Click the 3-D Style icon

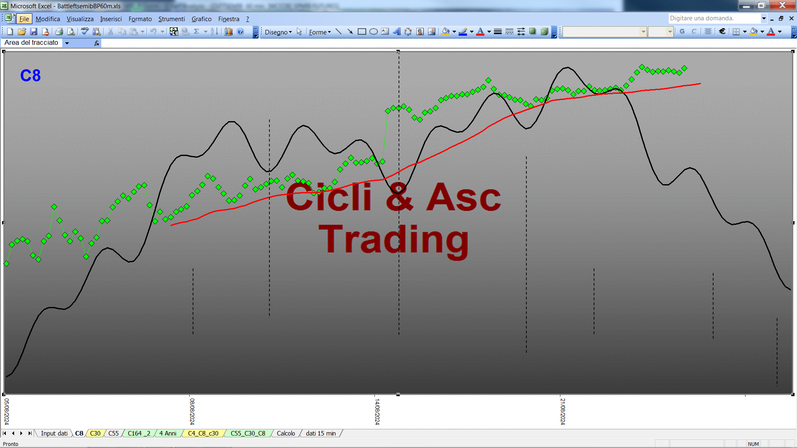[544, 32]
